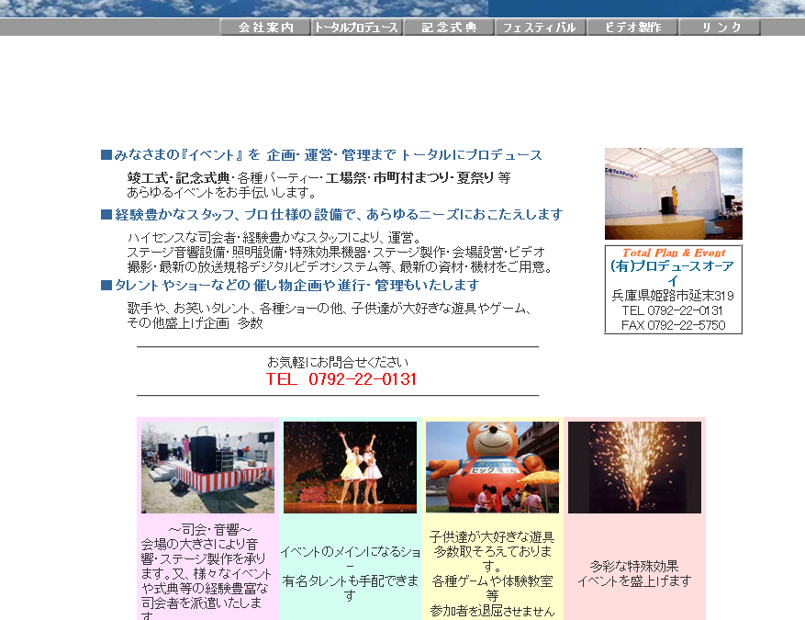
Task: Open the フェスティバル page
Action: click(540, 27)
